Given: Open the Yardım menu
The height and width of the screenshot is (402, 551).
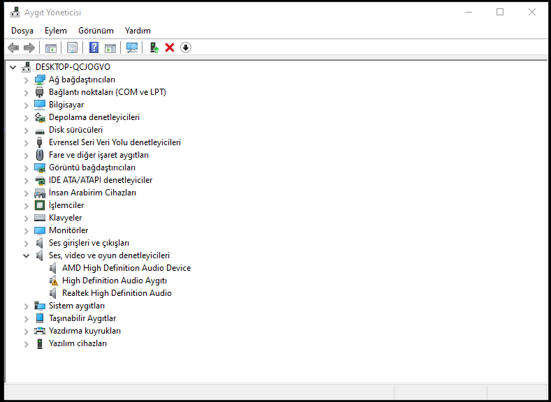Looking at the screenshot, I should pos(138,31).
